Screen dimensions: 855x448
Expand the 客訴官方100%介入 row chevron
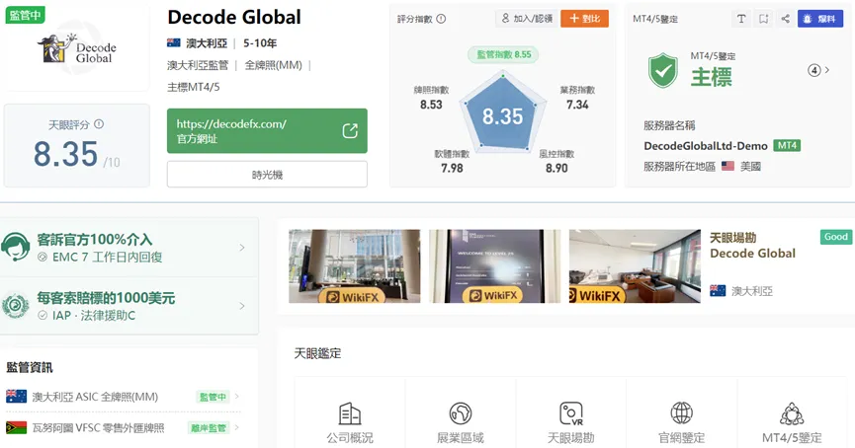pos(242,248)
